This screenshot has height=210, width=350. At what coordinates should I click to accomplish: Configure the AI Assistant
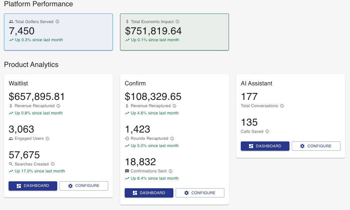point(316,146)
